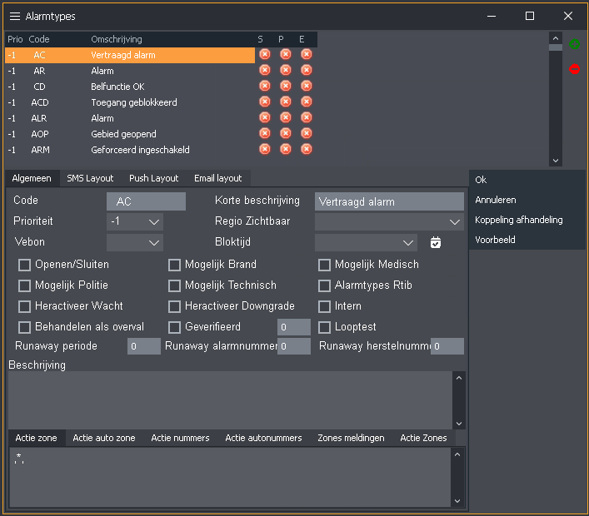Toggle the Looptest checkbox
Viewport: 589px width, 516px height.
tap(324, 327)
